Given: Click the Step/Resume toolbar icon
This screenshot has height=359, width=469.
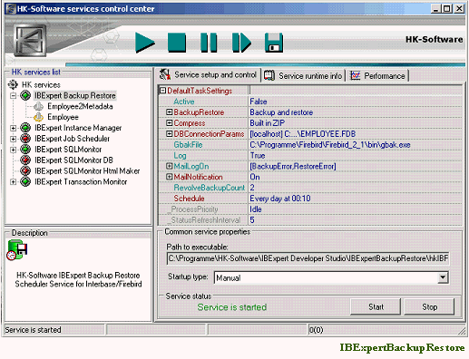Looking at the screenshot, I should coord(241,43).
